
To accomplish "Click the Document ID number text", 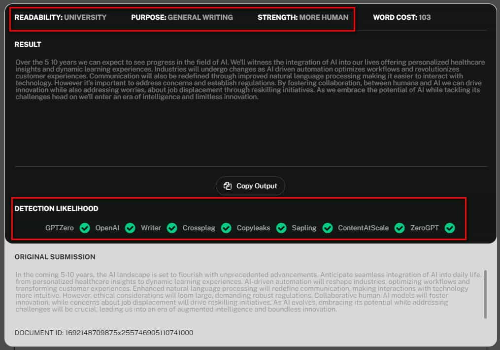I will tap(129, 333).
